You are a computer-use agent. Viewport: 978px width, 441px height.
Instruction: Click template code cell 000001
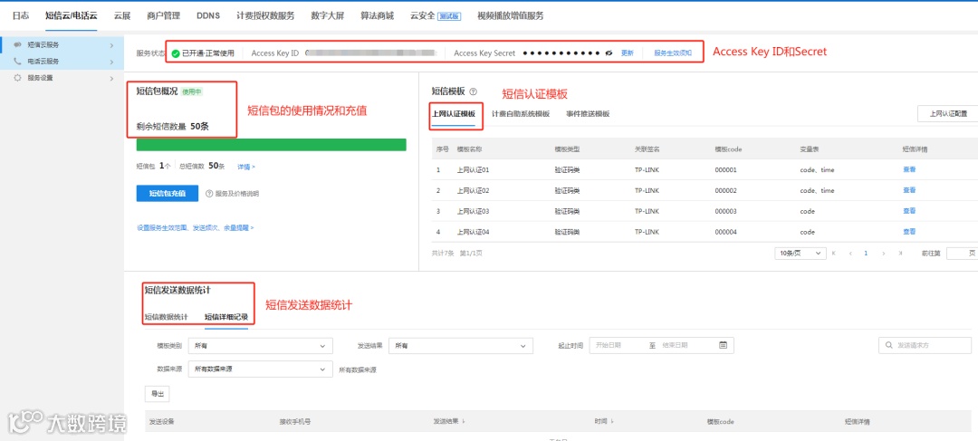pyautogui.click(x=726, y=169)
